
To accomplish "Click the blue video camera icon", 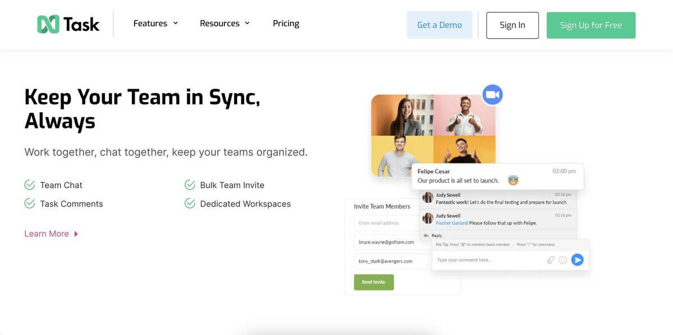I will pyautogui.click(x=492, y=95).
